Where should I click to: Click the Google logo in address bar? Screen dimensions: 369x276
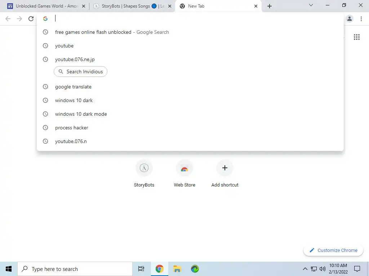[45, 19]
